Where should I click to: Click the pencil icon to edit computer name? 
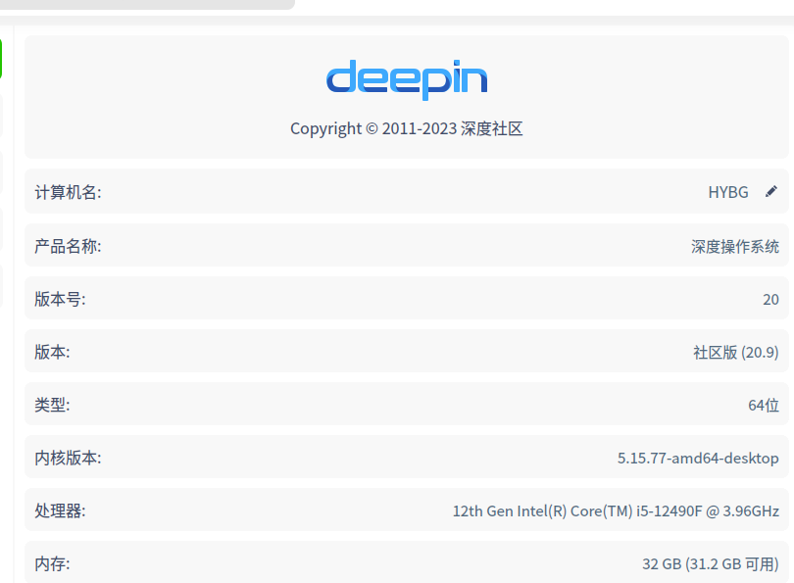tap(770, 192)
